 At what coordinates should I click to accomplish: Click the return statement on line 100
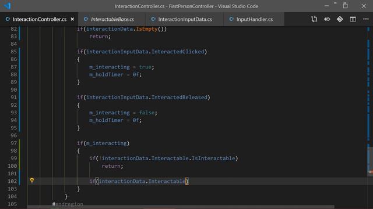(x=112, y=166)
